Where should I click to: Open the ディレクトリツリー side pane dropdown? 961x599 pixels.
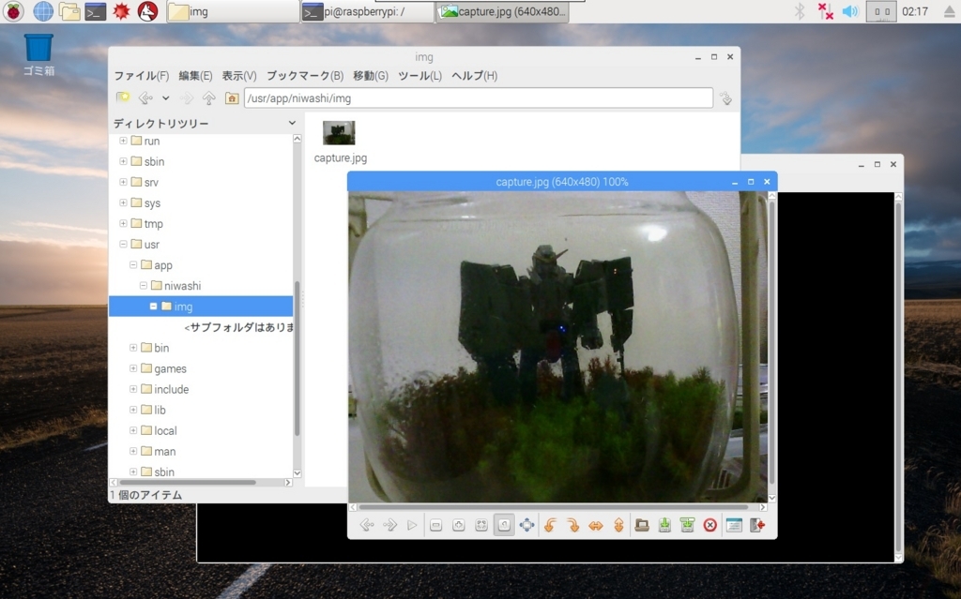292,123
